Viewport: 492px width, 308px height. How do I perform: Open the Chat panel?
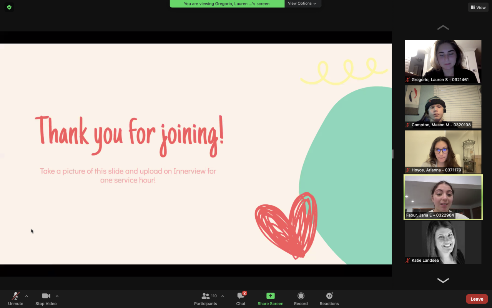coord(241,299)
